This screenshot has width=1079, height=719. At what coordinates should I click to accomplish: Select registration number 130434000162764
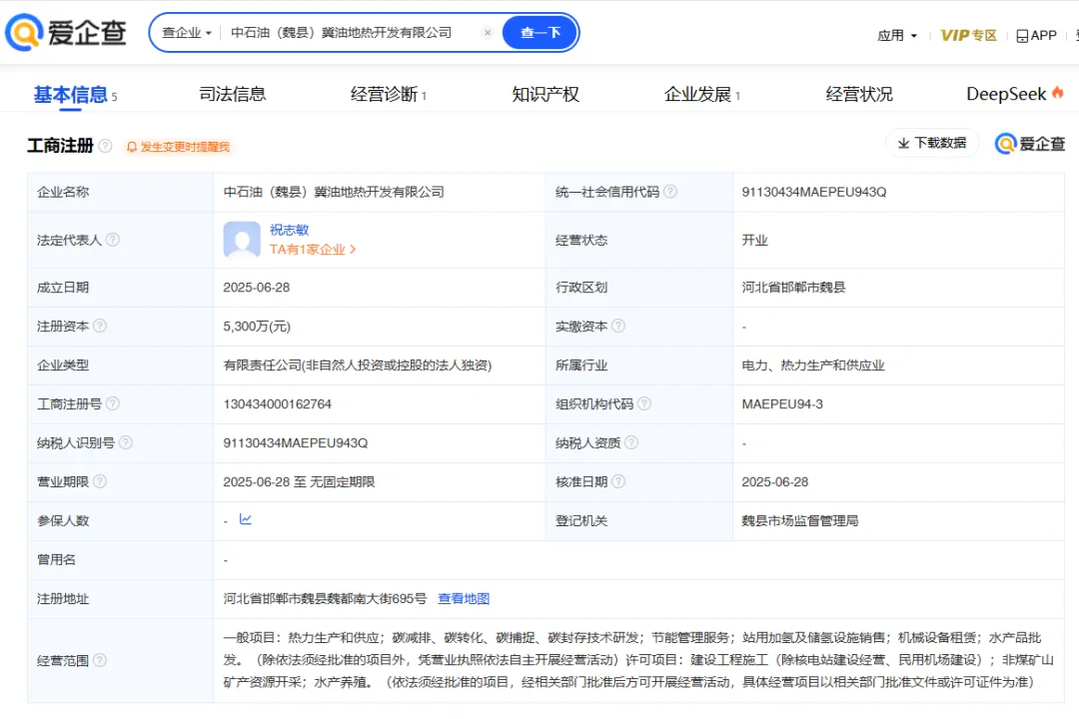[x=278, y=403]
